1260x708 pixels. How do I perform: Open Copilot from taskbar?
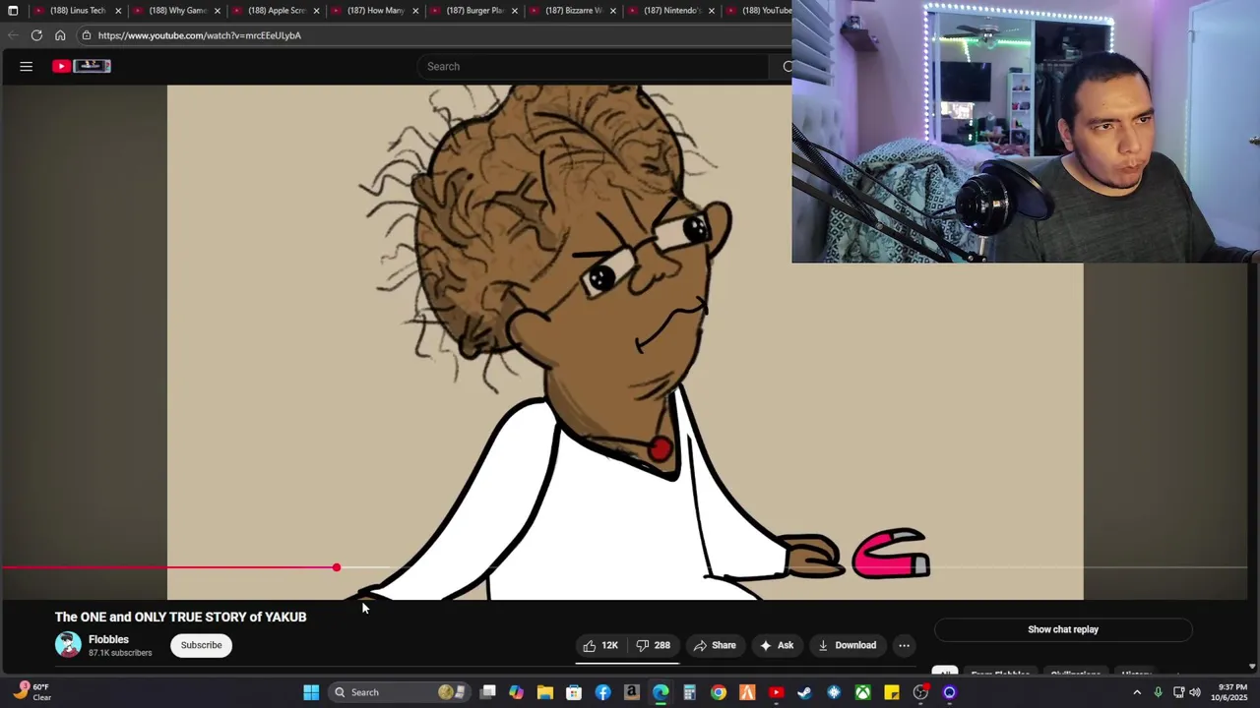(517, 692)
